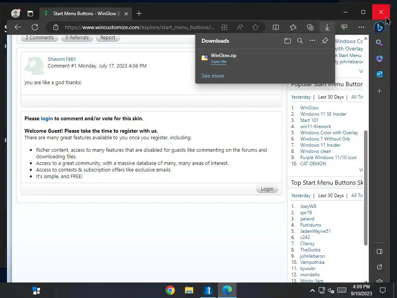The height and width of the screenshot is (298, 397).
Task: Select the WinGlow.zip download entry
Action: 265,58
